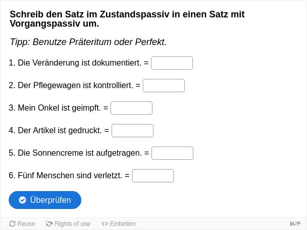The height and width of the screenshot is (230, 307).
Task: Focus the answer field for 'Die Veränderung ist dokumentiert'
Action: coord(172,63)
